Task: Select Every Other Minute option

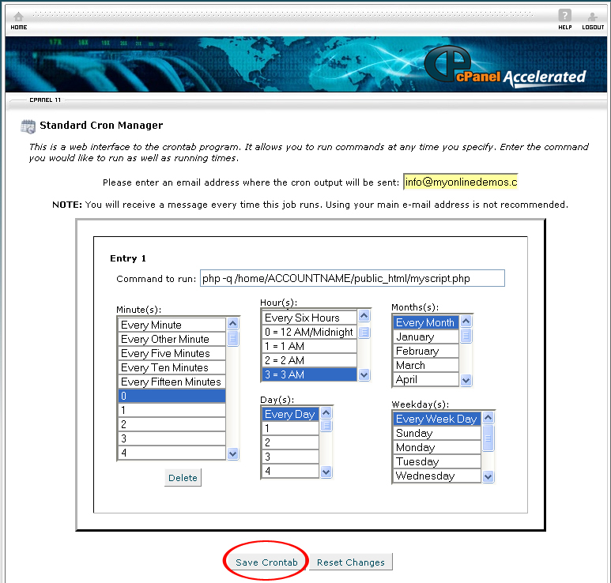Action: [x=172, y=339]
